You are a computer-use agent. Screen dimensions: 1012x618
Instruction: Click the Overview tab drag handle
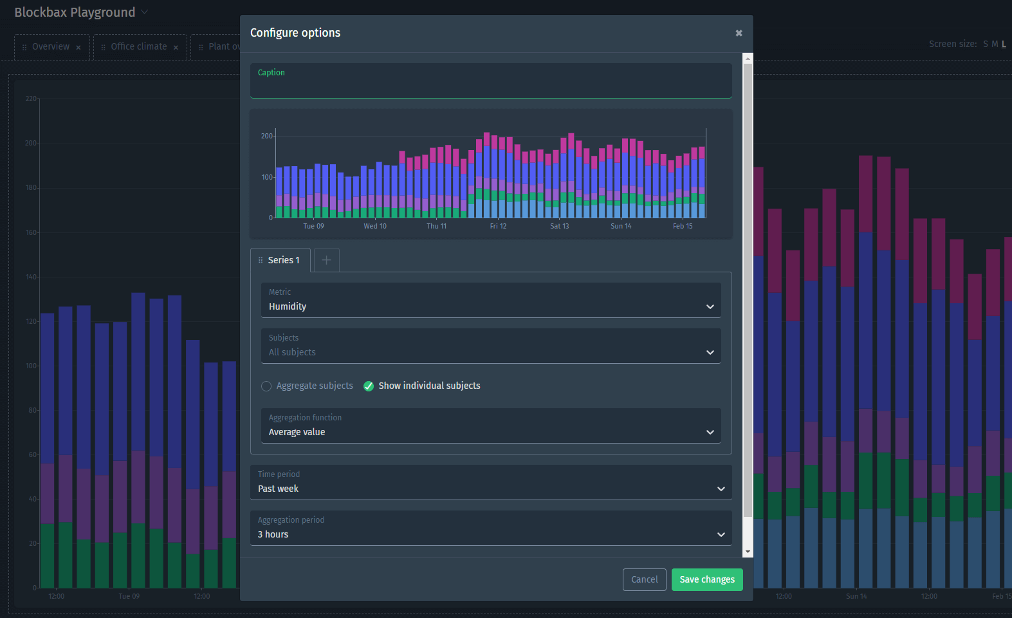click(x=24, y=47)
